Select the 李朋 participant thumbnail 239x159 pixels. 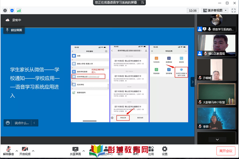tap(216, 118)
